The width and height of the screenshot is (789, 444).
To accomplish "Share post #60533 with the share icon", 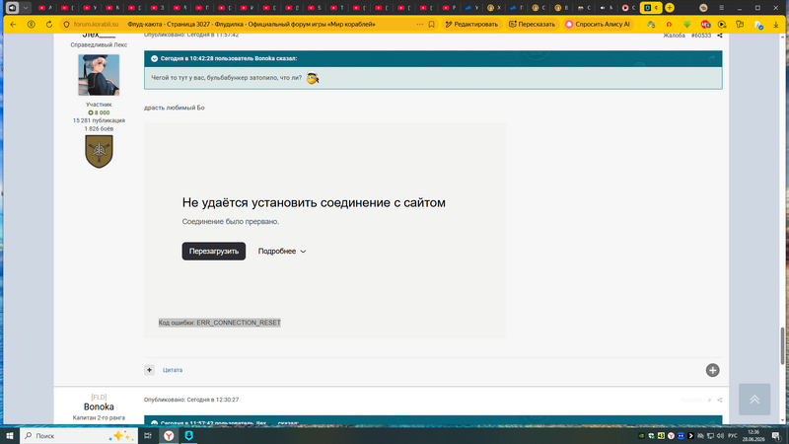I will click(720, 36).
